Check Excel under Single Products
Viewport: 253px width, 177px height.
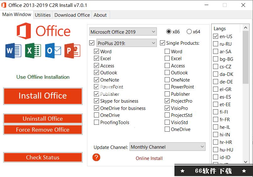167,58
